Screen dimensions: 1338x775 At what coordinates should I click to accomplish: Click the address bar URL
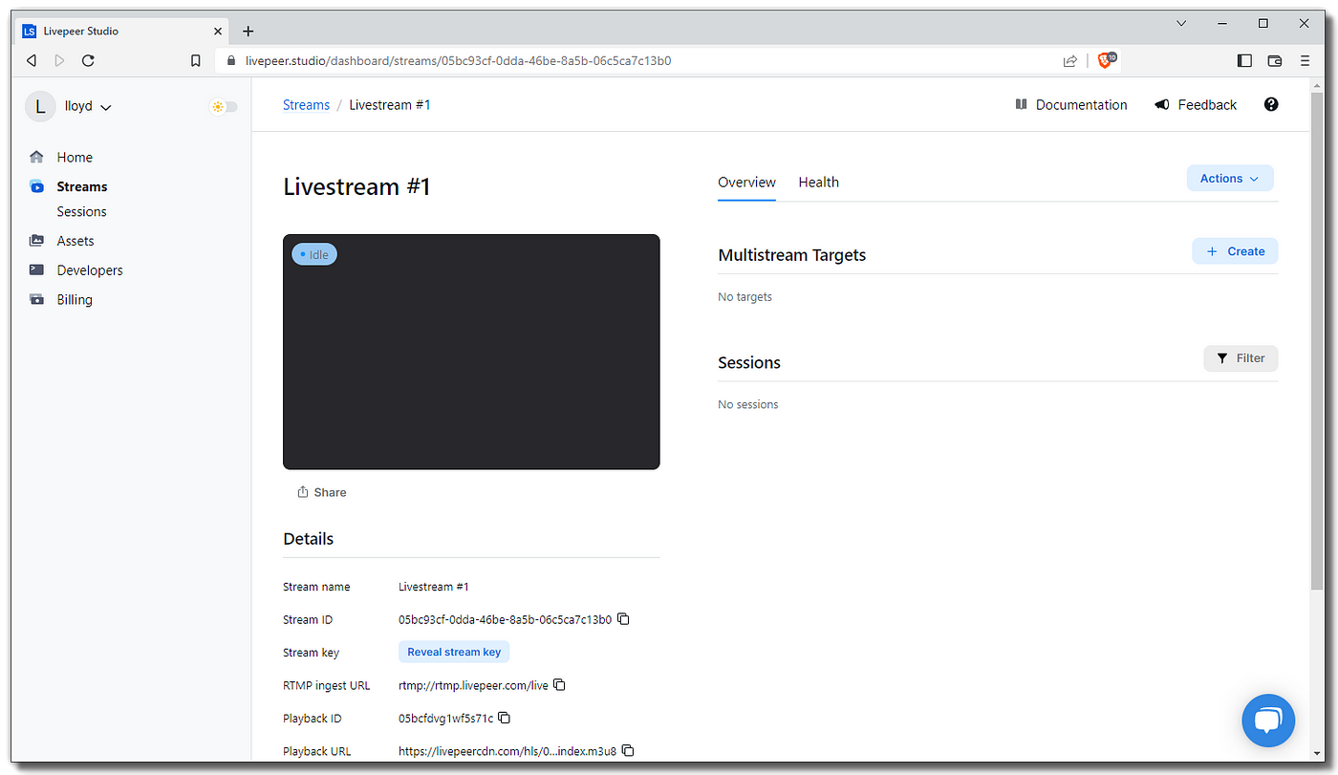tap(458, 60)
